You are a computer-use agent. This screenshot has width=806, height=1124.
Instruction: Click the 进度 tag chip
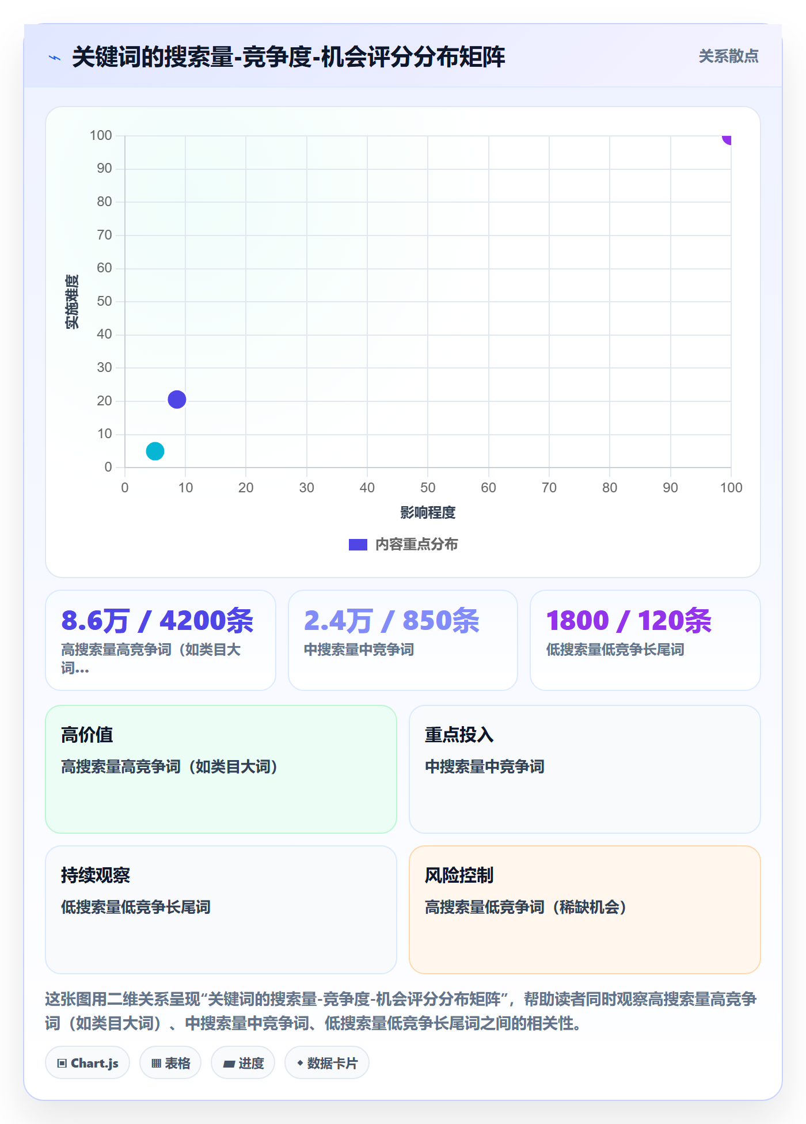point(243,1063)
